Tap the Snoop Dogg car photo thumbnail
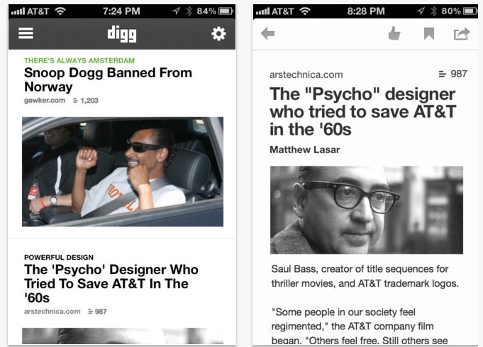The height and width of the screenshot is (347, 483). coord(123,171)
